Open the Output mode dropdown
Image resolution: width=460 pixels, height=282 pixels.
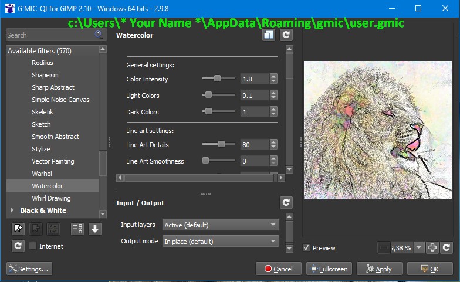pyautogui.click(x=221, y=242)
